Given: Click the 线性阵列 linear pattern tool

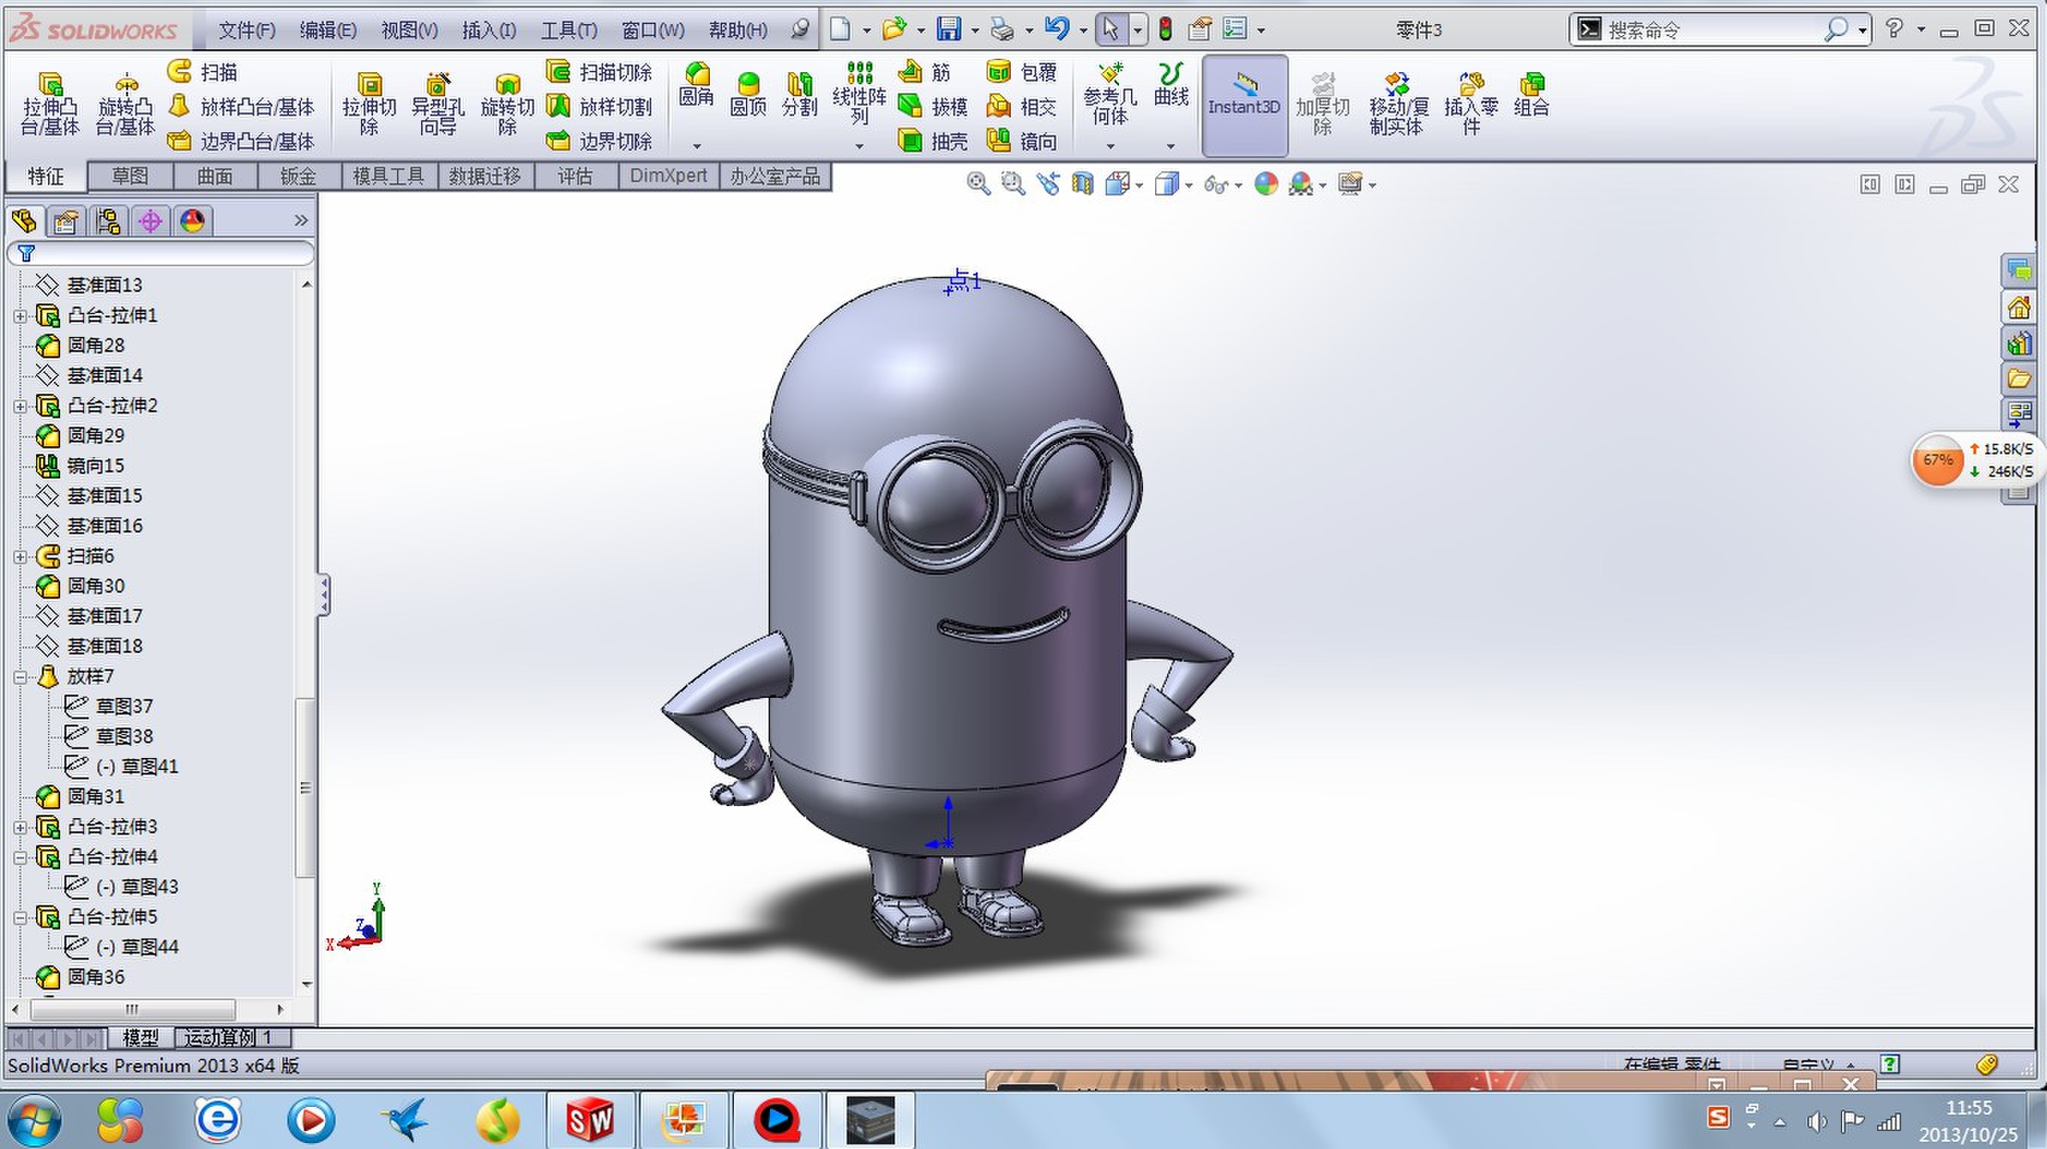Looking at the screenshot, I should point(859,94).
